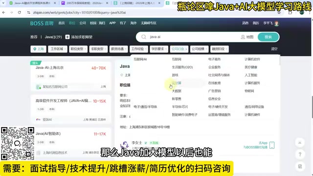Close the 200万字保姆级教程 browser tab
Screen dimensions: 313x176
107,3
